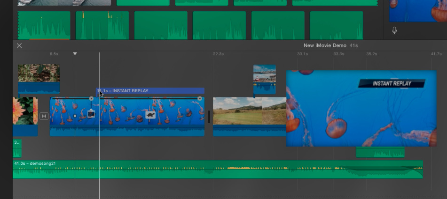Select the turtle slow-motion speed icon
447x199 pixels.
(150, 115)
